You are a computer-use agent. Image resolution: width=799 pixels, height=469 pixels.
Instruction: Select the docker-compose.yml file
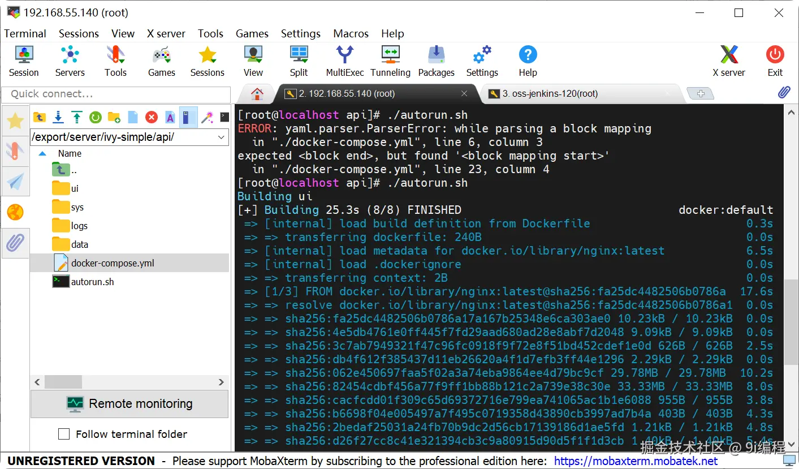(x=129, y=263)
